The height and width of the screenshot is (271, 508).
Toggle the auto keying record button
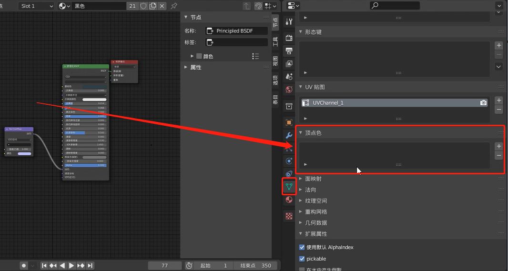pos(24,265)
